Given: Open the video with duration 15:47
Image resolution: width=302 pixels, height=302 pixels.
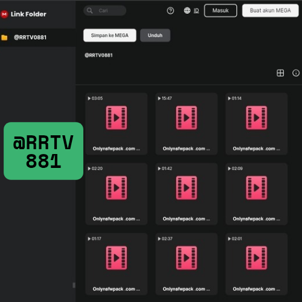Looking at the screenshot, I should (187, 124).
